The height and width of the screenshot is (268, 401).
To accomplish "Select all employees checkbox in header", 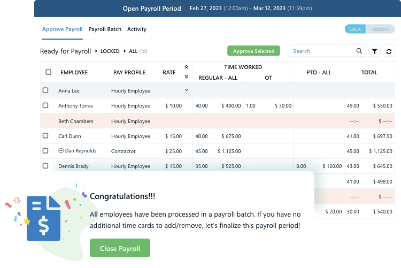I will pyautogui.click(x=49, y=72).
